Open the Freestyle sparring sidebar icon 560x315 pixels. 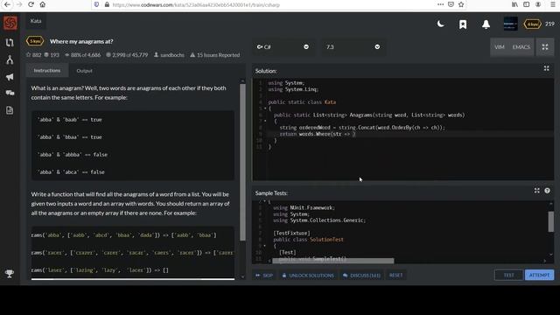click(10, 59)
